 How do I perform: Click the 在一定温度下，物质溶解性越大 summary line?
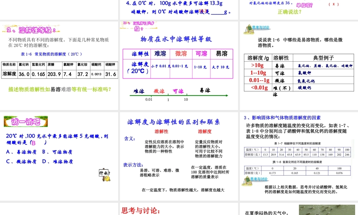click(183, 190)
